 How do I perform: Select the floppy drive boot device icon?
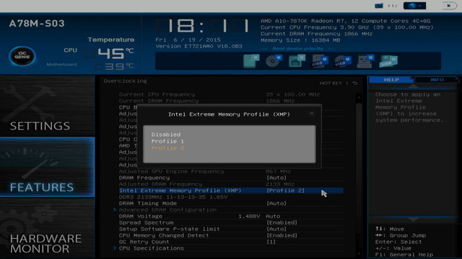pos(366,61)
